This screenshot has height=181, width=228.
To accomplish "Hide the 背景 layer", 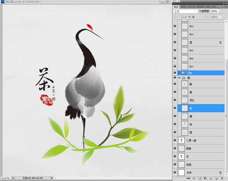I will click(x=175, y=173).
